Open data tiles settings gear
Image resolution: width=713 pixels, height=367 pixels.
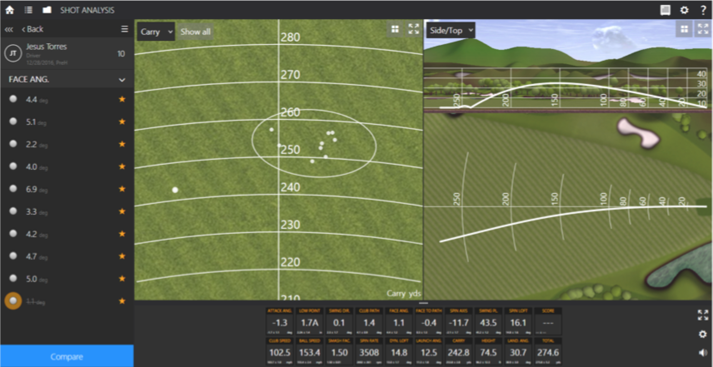point(703,334)
